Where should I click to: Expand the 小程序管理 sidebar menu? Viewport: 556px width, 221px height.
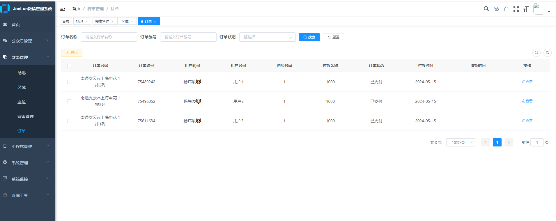(28, 146)
